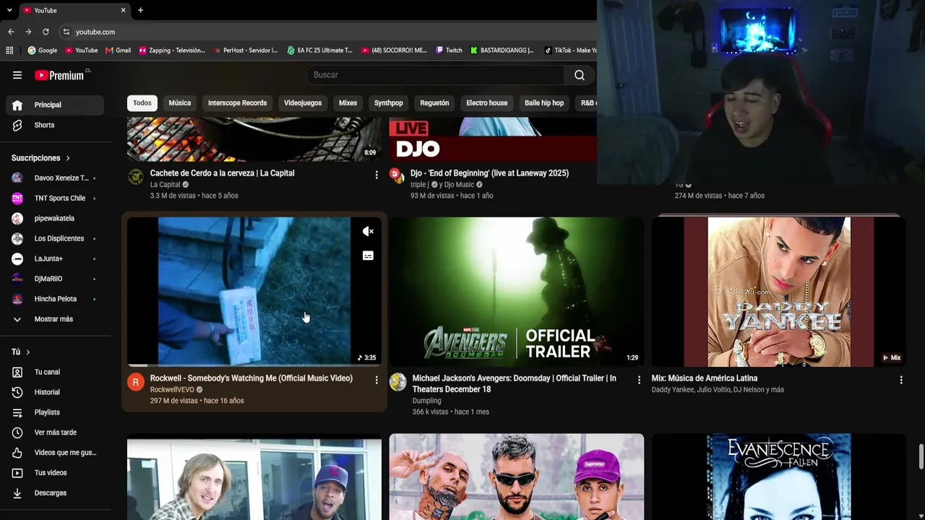Screen dimensions: 925x520
Task: Open the site information icon beside the URL
Action: tap(66, 32)
